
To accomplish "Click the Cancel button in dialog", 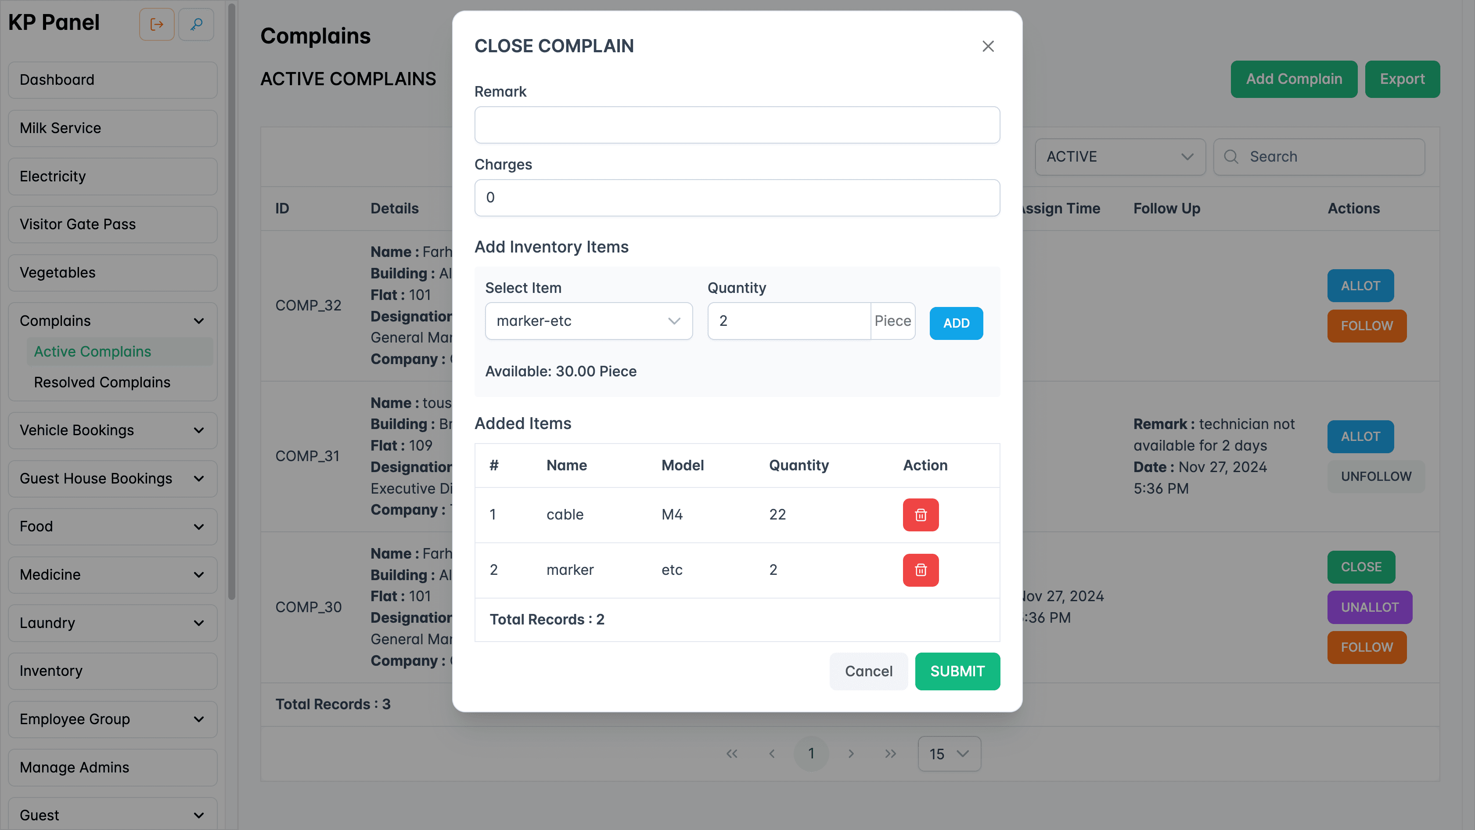I will point(868,671).
